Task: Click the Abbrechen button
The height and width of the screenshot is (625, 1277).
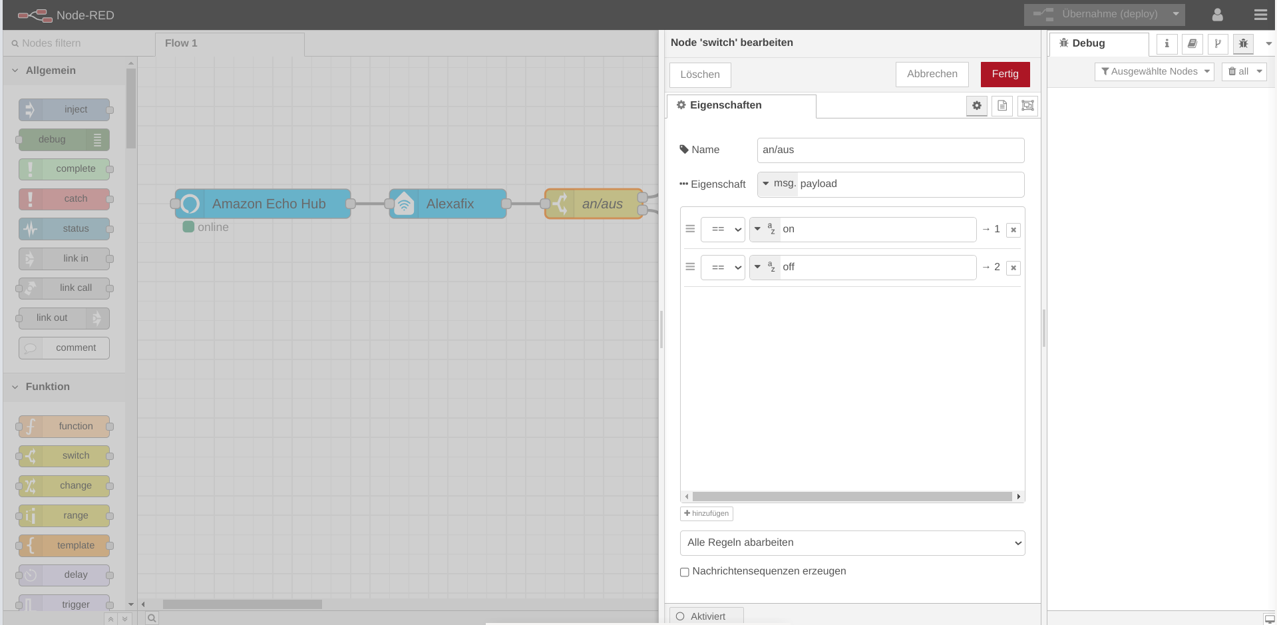Action: click(932, 75)
